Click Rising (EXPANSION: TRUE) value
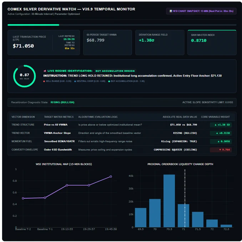Image resolution: width=242 pixels, height=242 pixels. tap(179, 141)
